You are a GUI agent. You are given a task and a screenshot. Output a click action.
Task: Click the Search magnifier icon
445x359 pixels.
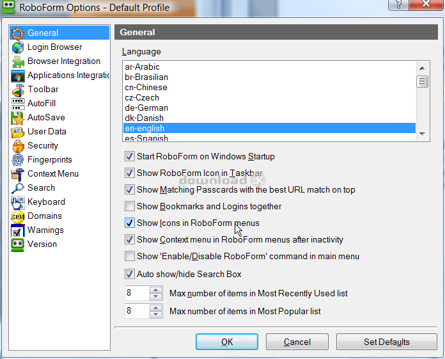pyautogui.click(x=18, y=188)
